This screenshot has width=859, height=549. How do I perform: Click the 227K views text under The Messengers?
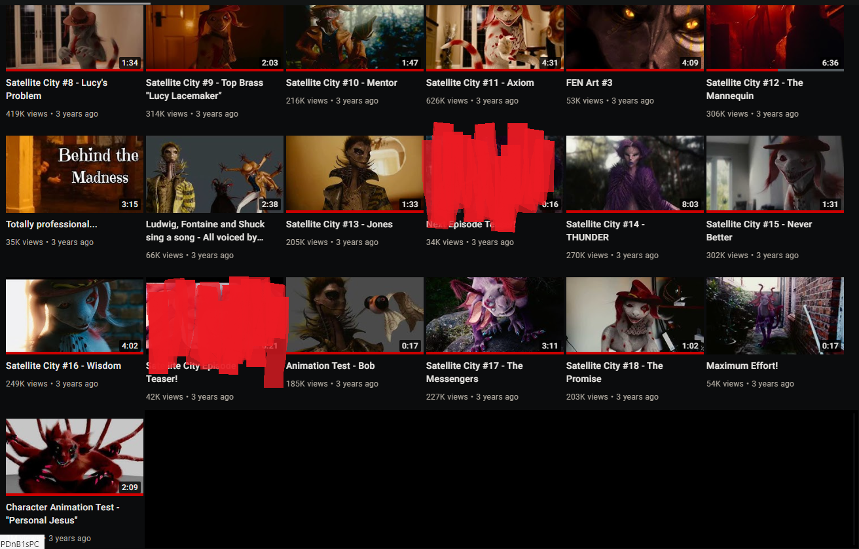pyautogui.click(x=447, y=397)
